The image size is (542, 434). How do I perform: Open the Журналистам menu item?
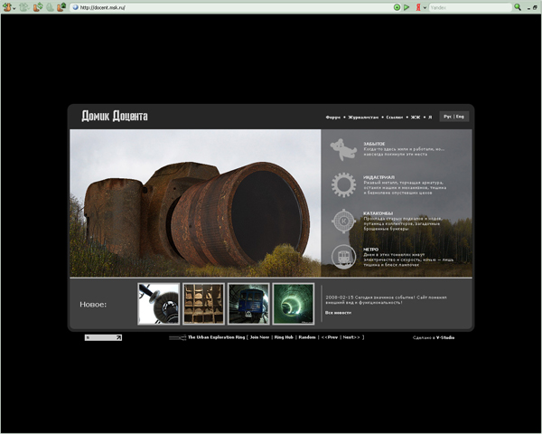pos(363,118)
